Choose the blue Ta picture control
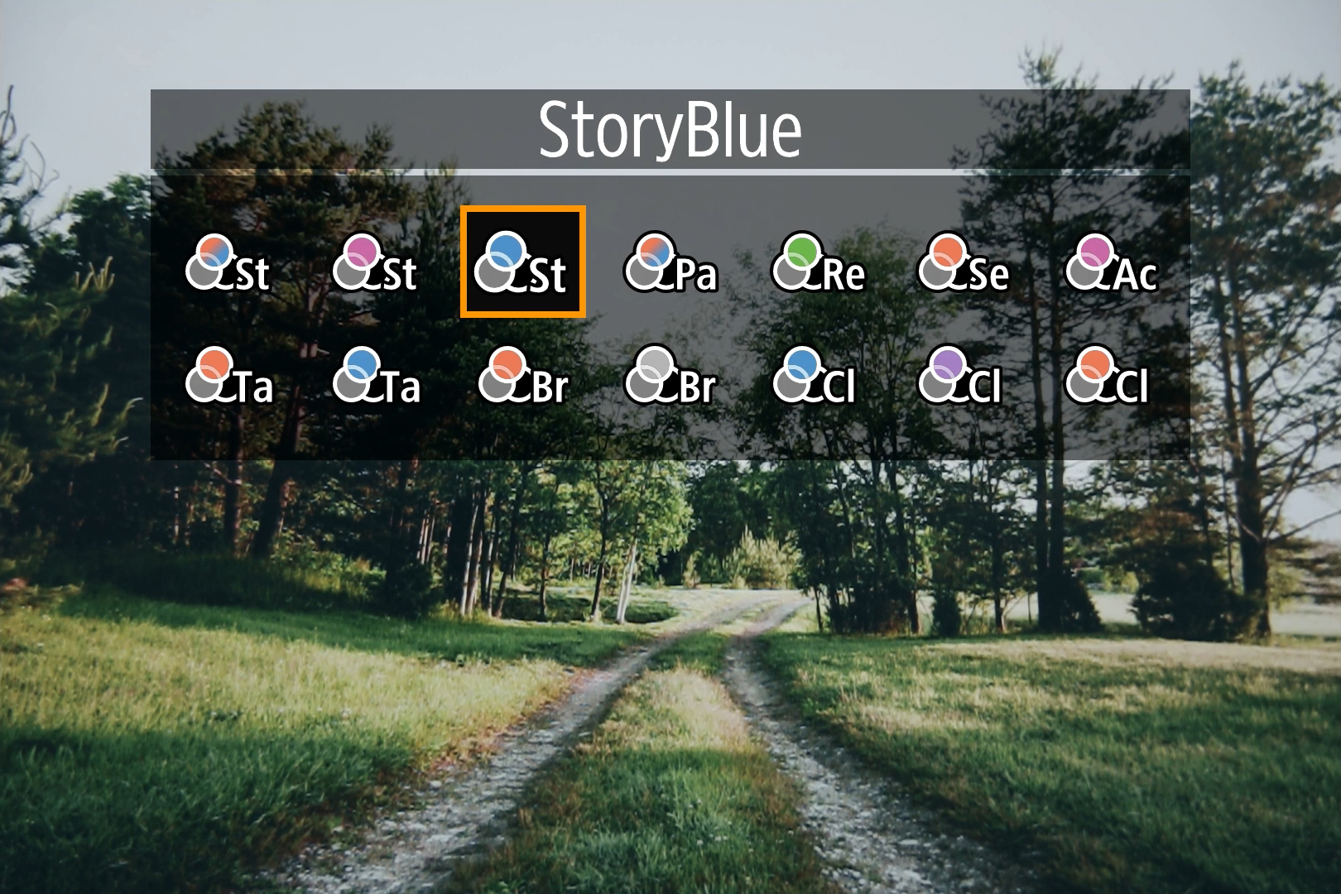The image size is (1341, 894). (376, 376)
